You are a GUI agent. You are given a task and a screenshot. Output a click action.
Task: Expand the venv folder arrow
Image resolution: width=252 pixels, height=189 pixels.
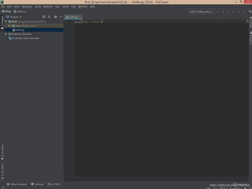(9, 26)
